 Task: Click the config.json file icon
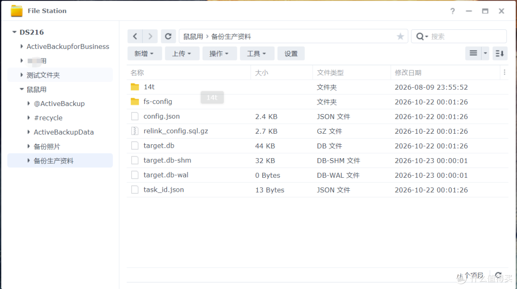click(x=135, y=116)
